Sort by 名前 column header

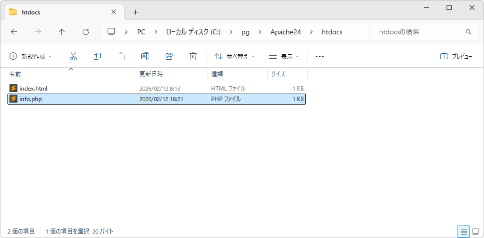pyautogui.click(x=15, y=74)
